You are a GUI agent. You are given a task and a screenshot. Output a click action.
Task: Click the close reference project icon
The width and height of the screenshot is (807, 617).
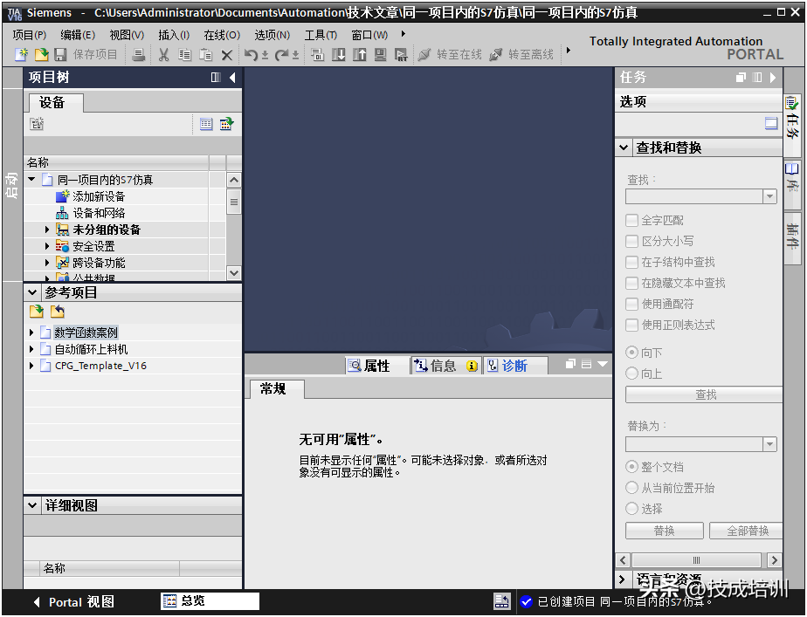(58, 311)
